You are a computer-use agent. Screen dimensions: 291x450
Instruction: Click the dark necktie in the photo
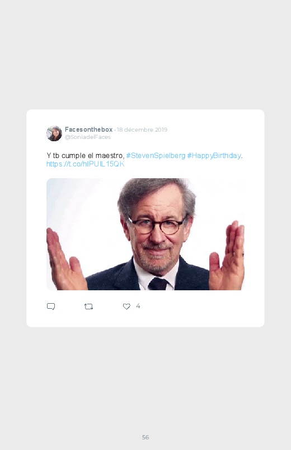(158, 284)
